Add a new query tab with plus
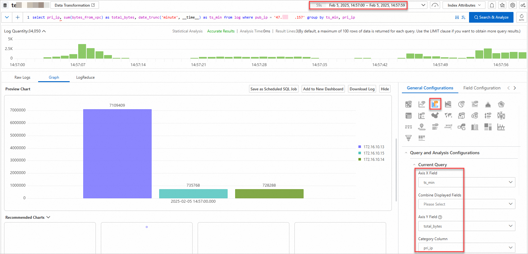This screenshot has height=254, width=528. coord(18,17)
